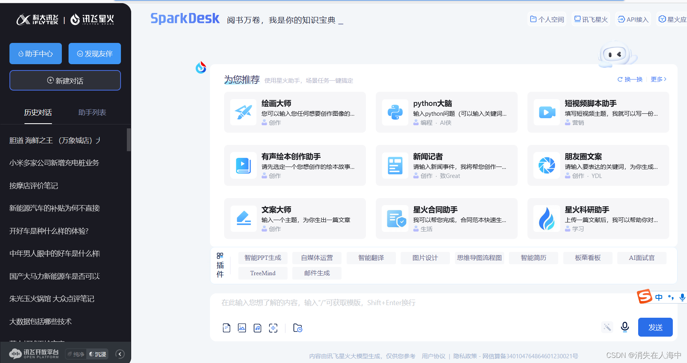The height and width of the screenshot is (363, 687).
Task: Switch to the 历史对话 tab
Action: pyautogui.click(x=38, y=113)
